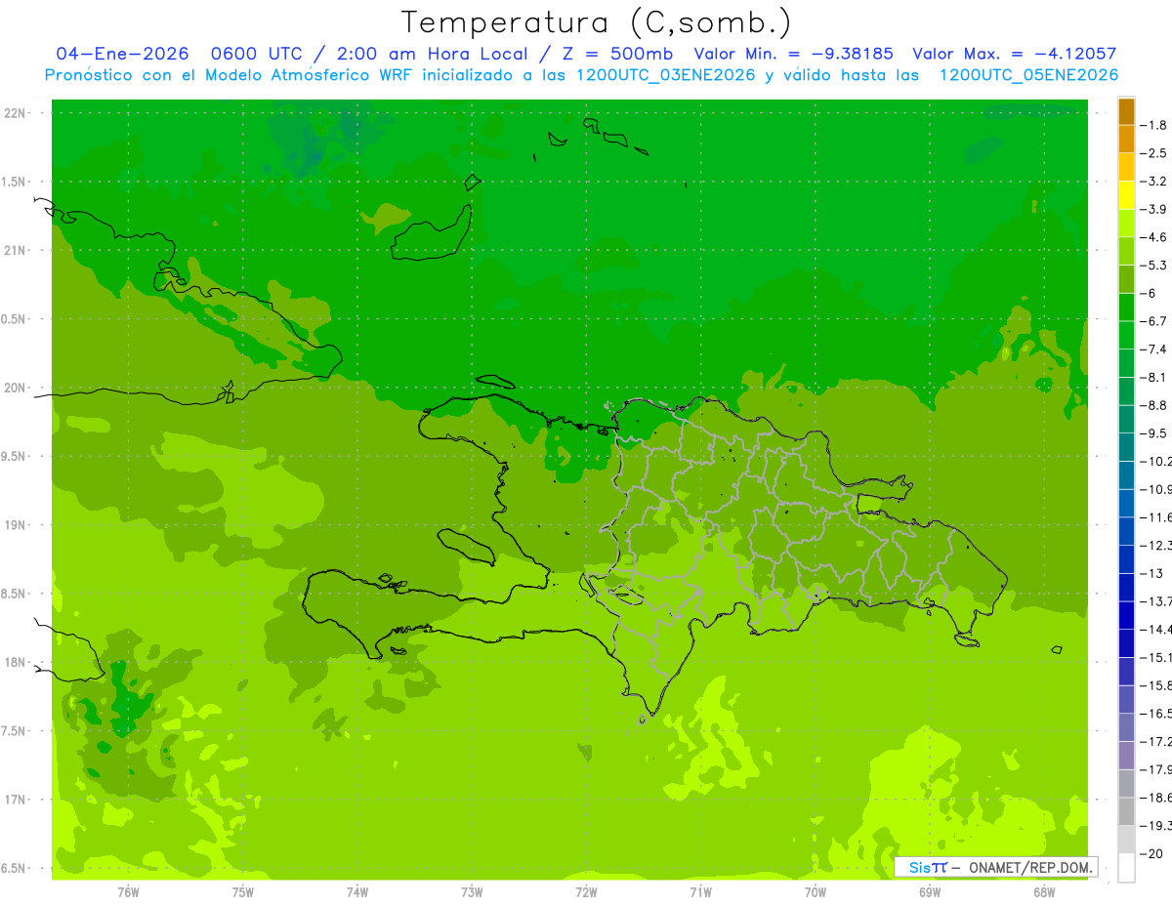
Task: Click the '19N' latitude label
Action: pyautogui.click(x=15, y=525)
